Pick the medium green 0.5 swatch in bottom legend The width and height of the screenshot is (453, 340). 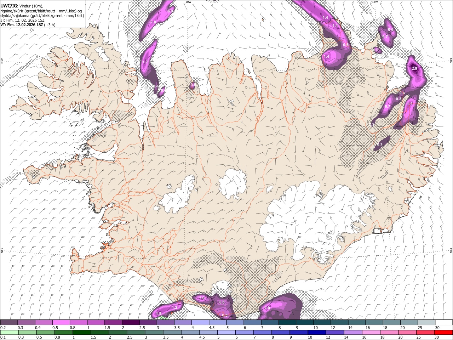coord(45,333)
